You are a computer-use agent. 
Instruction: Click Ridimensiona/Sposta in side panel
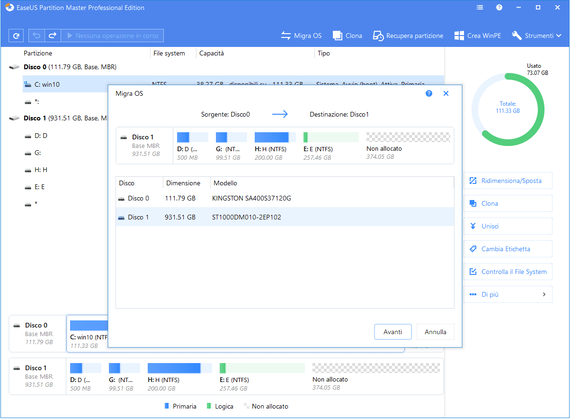click(508, 181)
